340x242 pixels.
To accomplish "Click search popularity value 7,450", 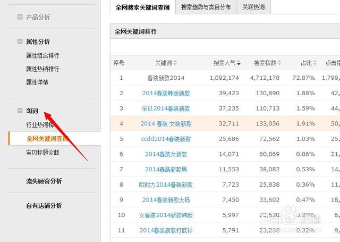I will pos(231,200).
